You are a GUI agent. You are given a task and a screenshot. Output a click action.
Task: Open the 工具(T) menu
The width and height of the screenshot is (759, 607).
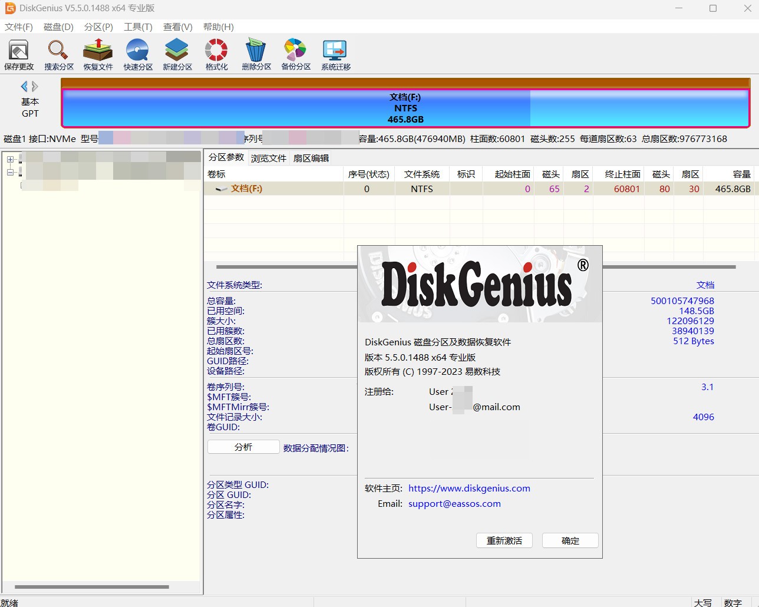(138, 27)
